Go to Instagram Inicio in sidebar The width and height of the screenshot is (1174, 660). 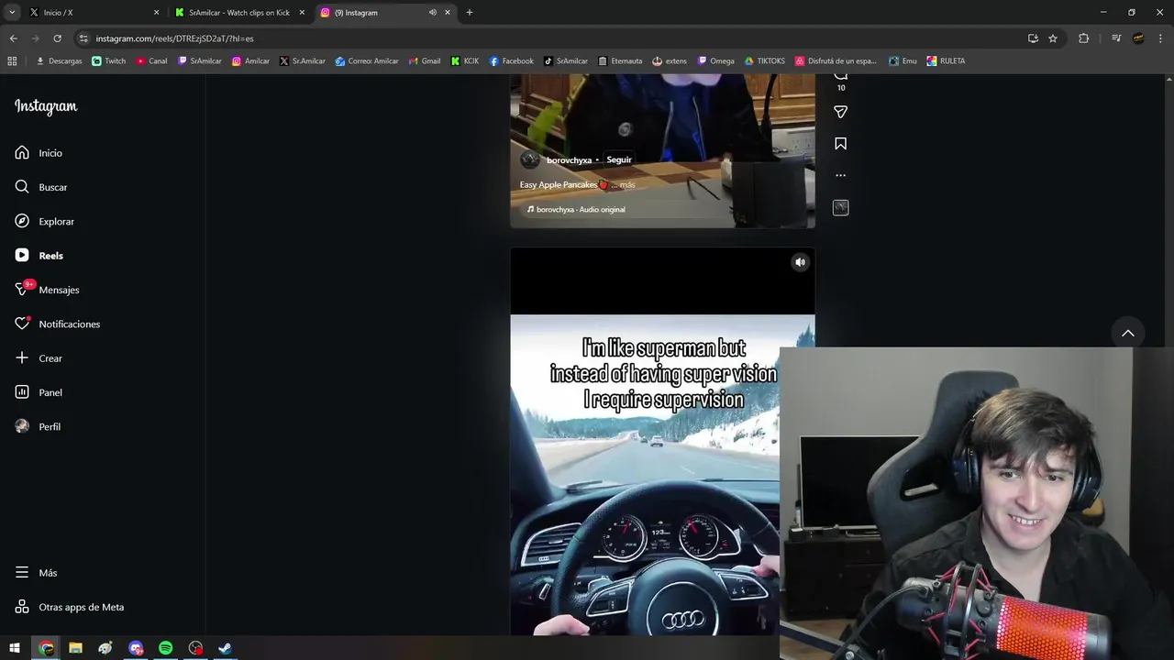39,153
